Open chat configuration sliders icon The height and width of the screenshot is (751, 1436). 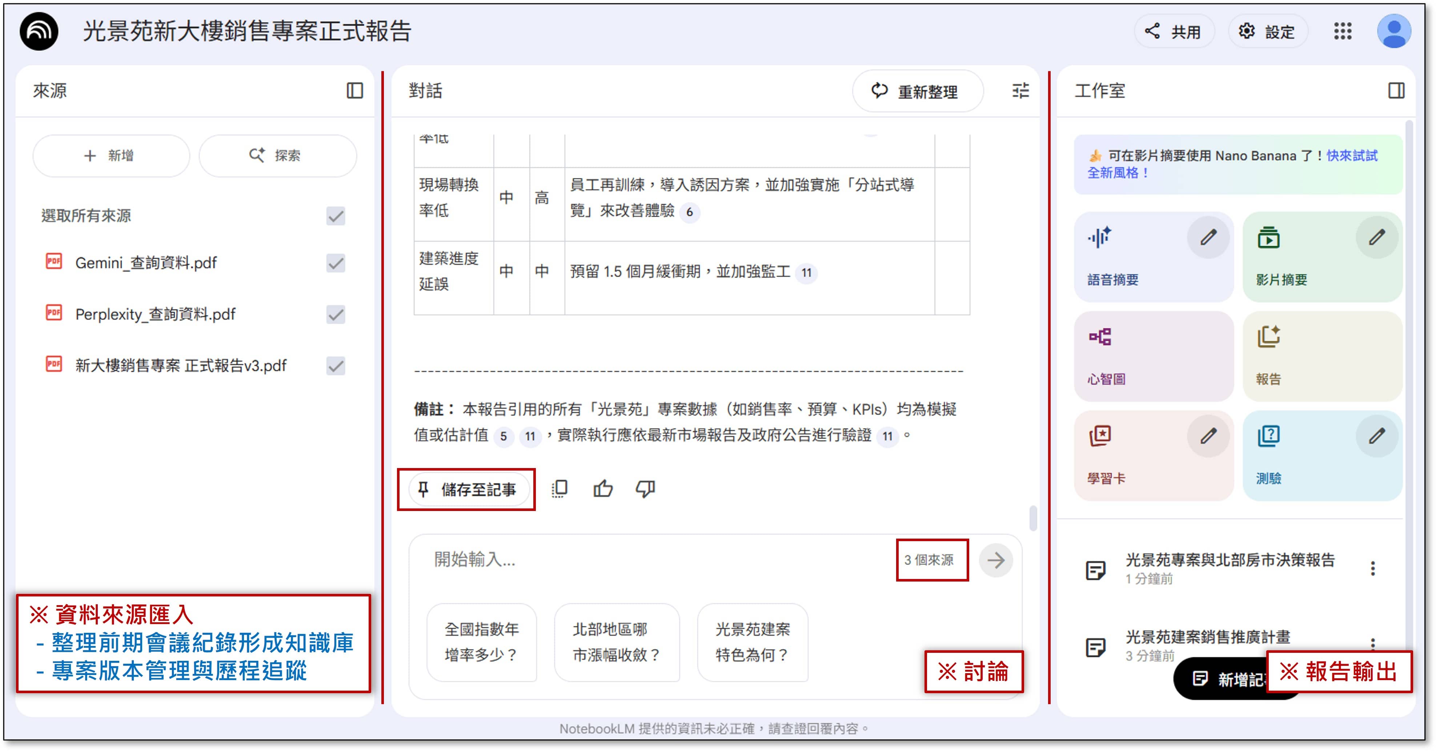click(1020, 91)
